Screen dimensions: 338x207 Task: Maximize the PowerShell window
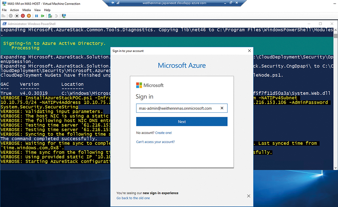coord(320,24)
